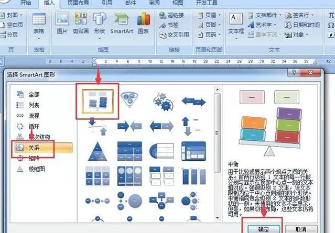
Task: Switch to the 审阅 tab
Action: pyautogui.click(x=154, y=3)
